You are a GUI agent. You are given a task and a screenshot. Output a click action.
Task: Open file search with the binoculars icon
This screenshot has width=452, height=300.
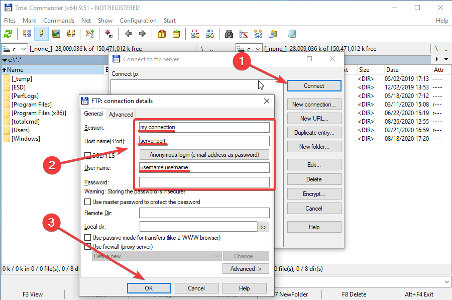(229, 34)
